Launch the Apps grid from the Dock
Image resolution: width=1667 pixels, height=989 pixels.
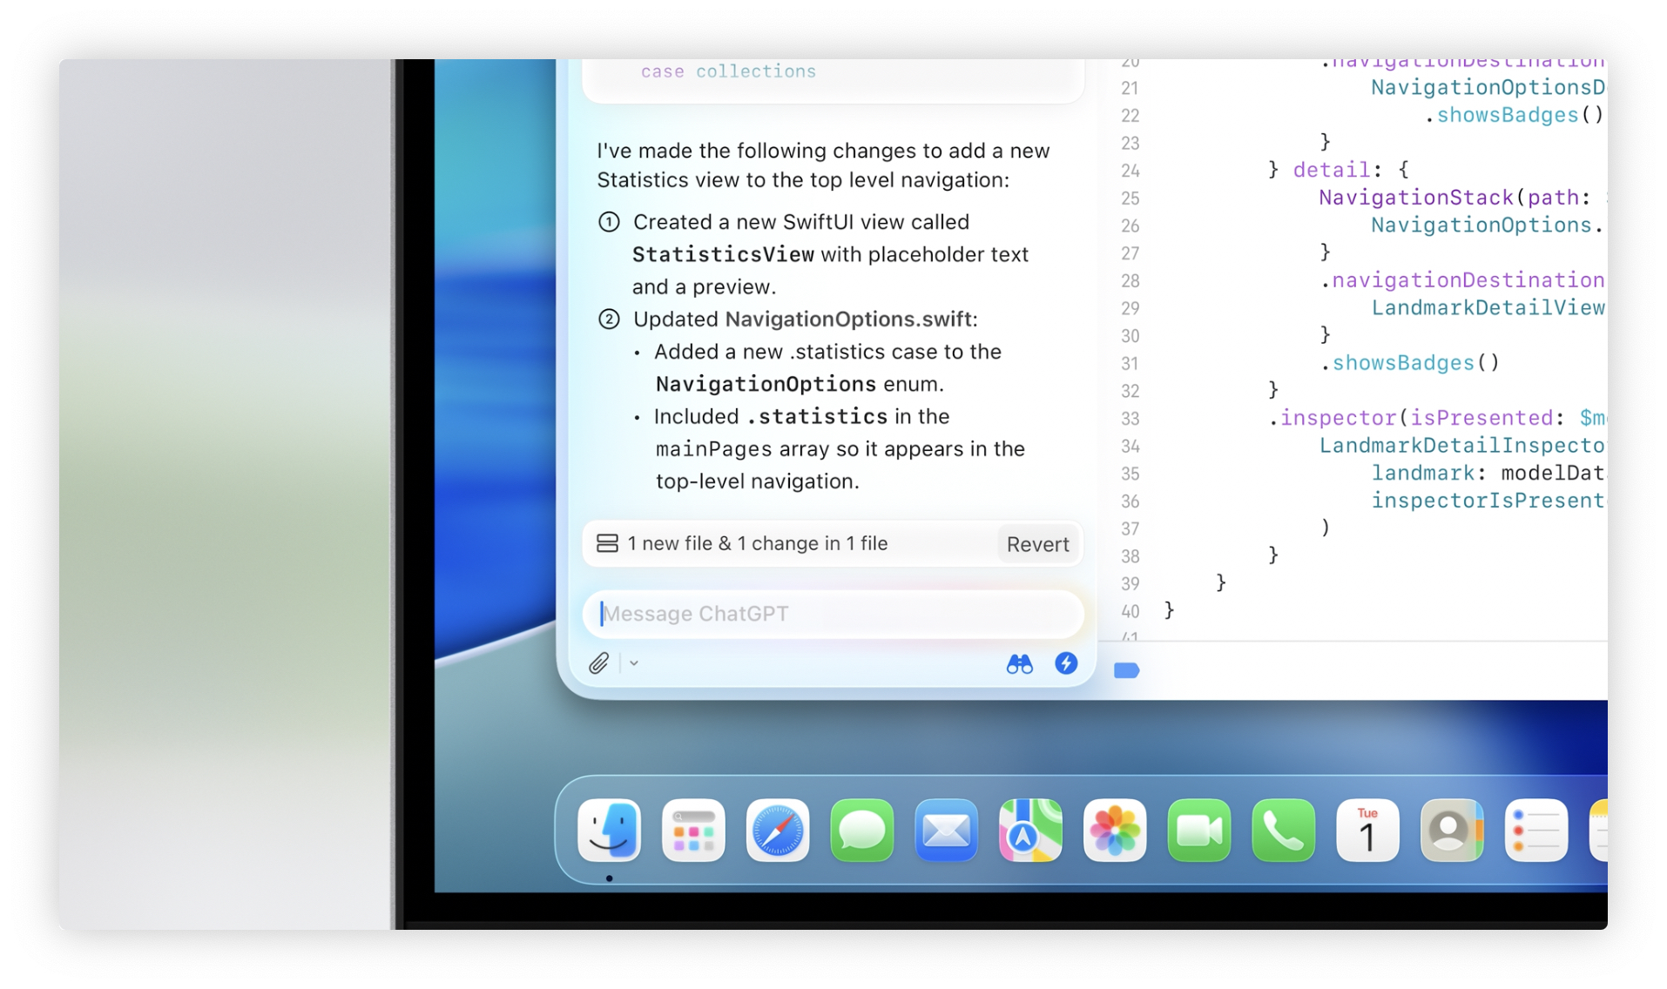tap(693, 831)
